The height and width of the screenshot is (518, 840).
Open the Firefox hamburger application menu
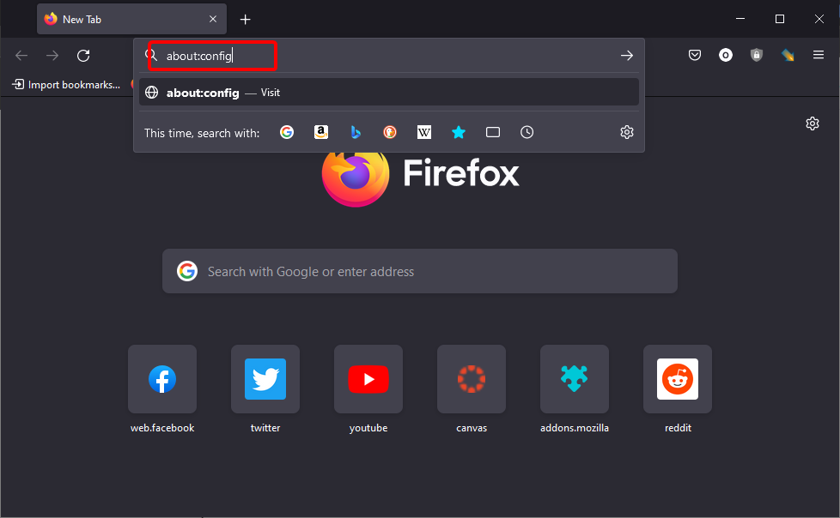818,55
